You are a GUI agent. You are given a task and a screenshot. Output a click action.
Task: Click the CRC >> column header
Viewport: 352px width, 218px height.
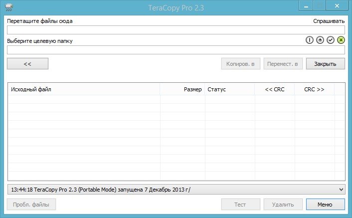point(314,89)
